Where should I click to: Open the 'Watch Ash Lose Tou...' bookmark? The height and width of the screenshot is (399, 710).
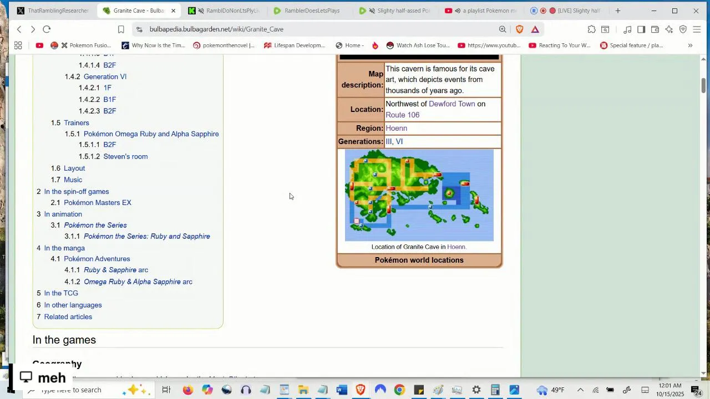click(418, 45)
